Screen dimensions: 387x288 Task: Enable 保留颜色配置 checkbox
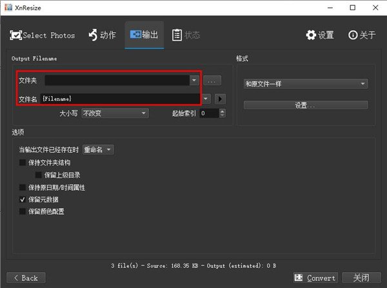(23, 211)
